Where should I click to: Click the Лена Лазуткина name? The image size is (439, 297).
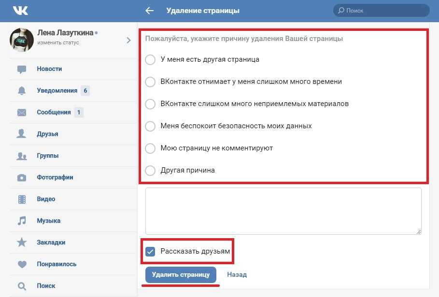click(65, 33)
